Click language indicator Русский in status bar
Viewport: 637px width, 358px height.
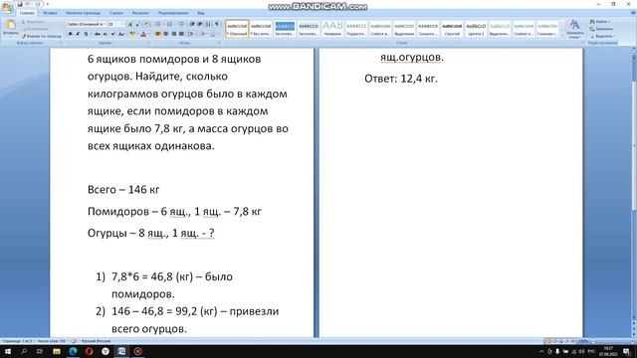pyautogui.click(x=96, y=341)
